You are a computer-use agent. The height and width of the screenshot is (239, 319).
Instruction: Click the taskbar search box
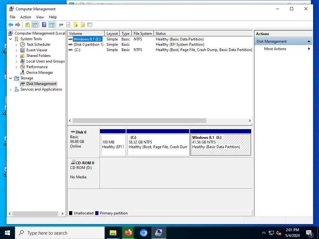(60, 233)
